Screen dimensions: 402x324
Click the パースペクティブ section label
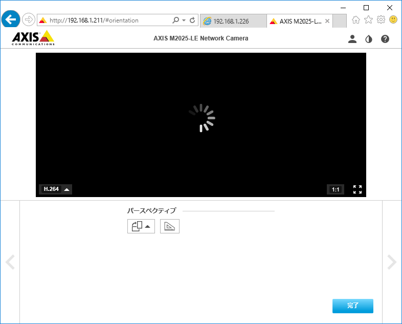click(x=151, y=210)
